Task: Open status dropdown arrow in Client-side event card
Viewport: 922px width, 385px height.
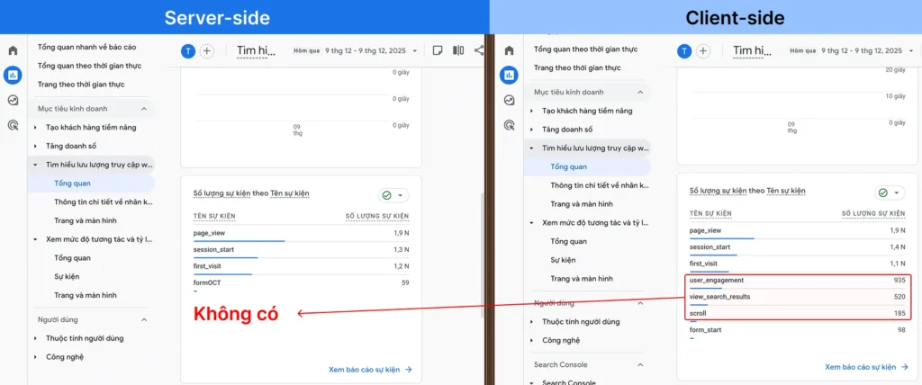Action: click(897, 192)
